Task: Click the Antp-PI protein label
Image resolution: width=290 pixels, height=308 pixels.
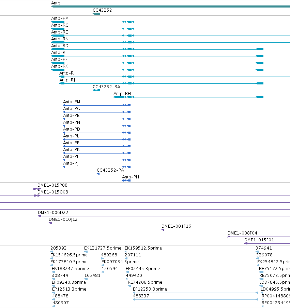Action: pos(71,157)
